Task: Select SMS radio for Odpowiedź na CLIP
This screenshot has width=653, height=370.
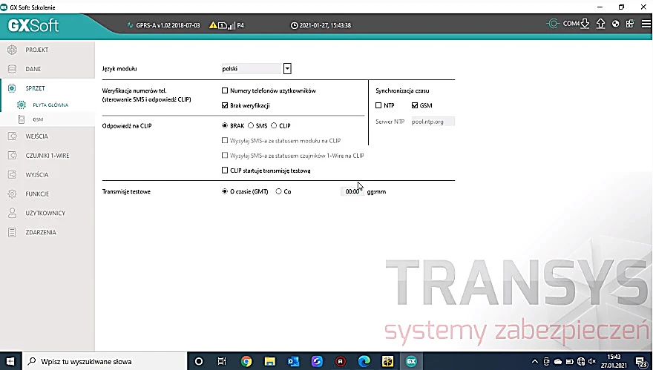Action: pyautogui.click(x=251, y=125)
